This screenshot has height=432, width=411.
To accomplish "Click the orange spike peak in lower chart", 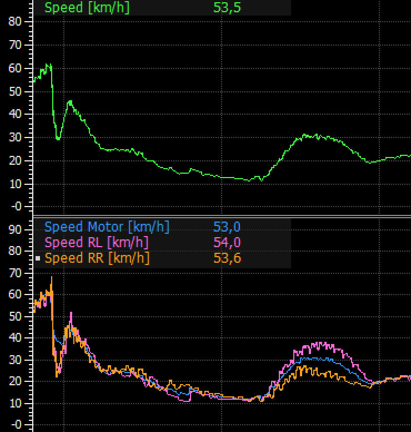I will tap(52, 277).
